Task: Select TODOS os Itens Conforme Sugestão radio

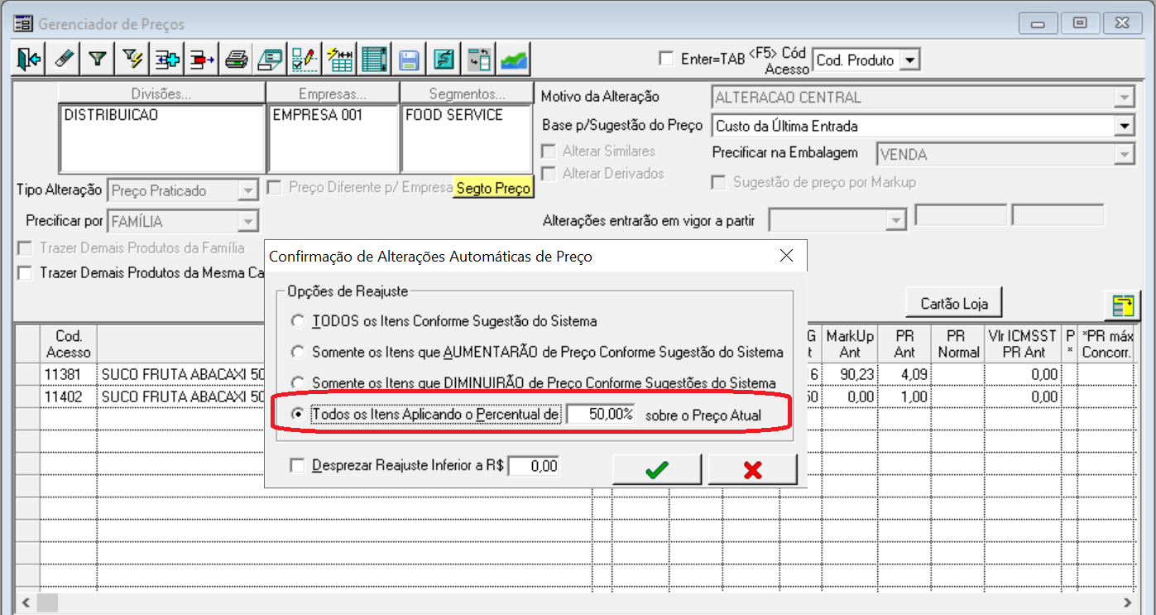Action: pos(297,320)
